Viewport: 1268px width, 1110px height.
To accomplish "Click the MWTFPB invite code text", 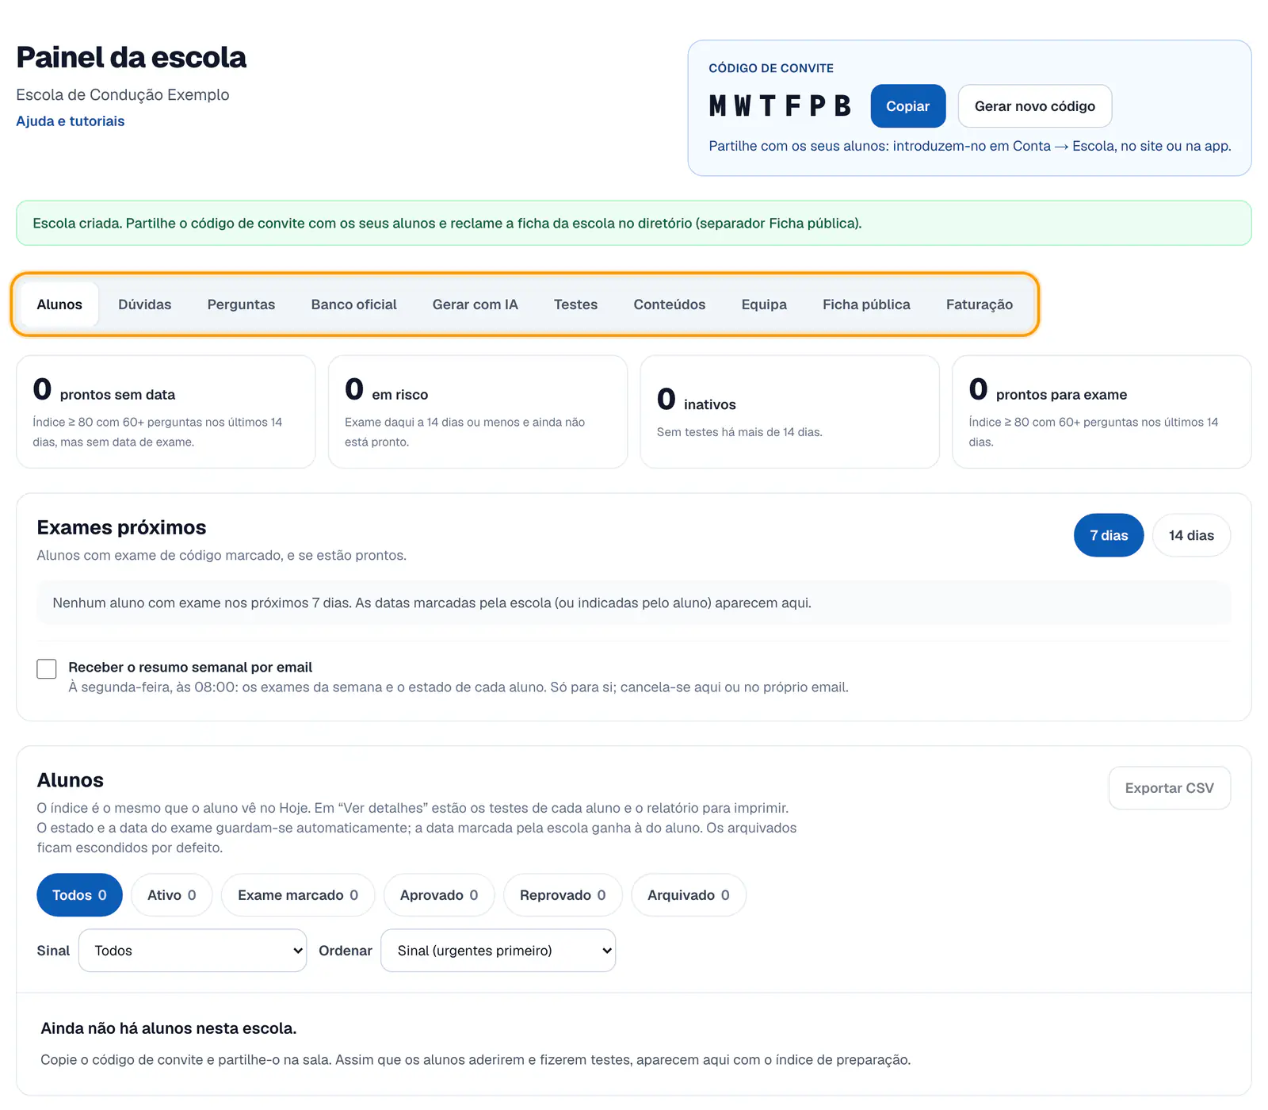I will point(780,106).
